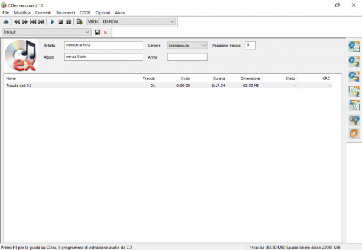
Task: Stop playback with the stop button
Action: point(60,22)
